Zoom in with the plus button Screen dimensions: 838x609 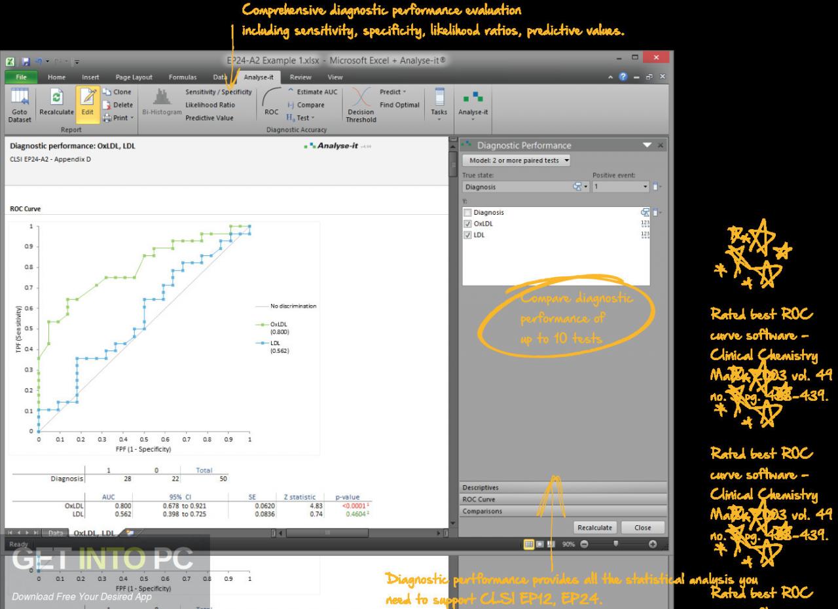(652, 545)
